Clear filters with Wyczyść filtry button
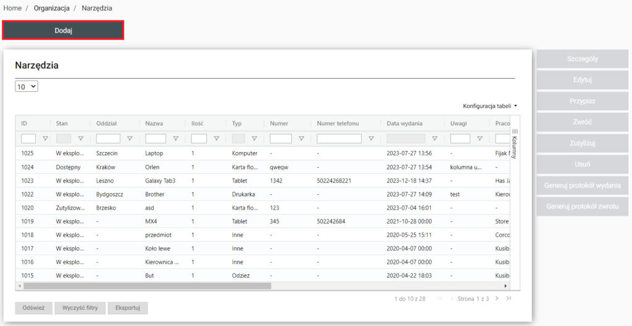 pyautogui.click(x=80, y=308)
